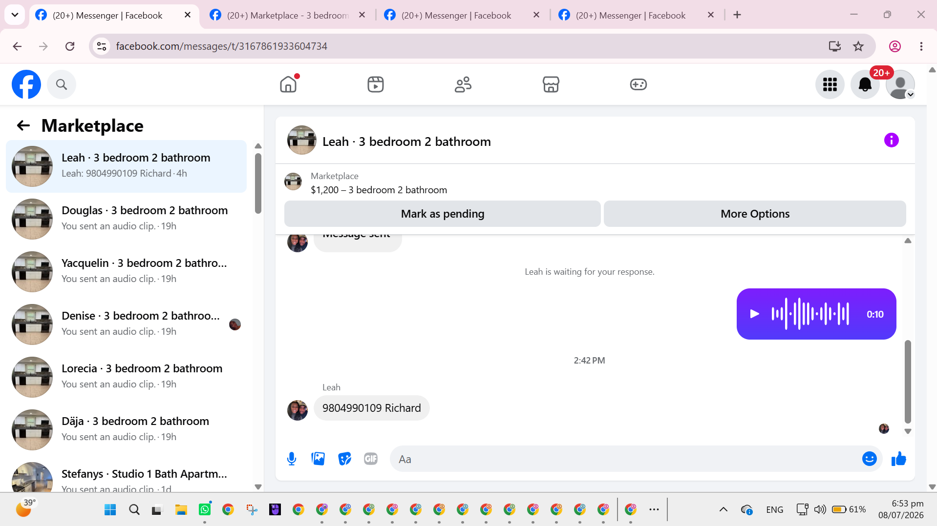Open the Facebook logo home link
This screenshot has width=937, height=526.
coord(26,84)
